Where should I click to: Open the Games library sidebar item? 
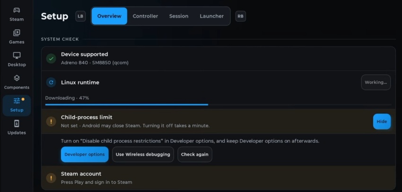point(17,37)
